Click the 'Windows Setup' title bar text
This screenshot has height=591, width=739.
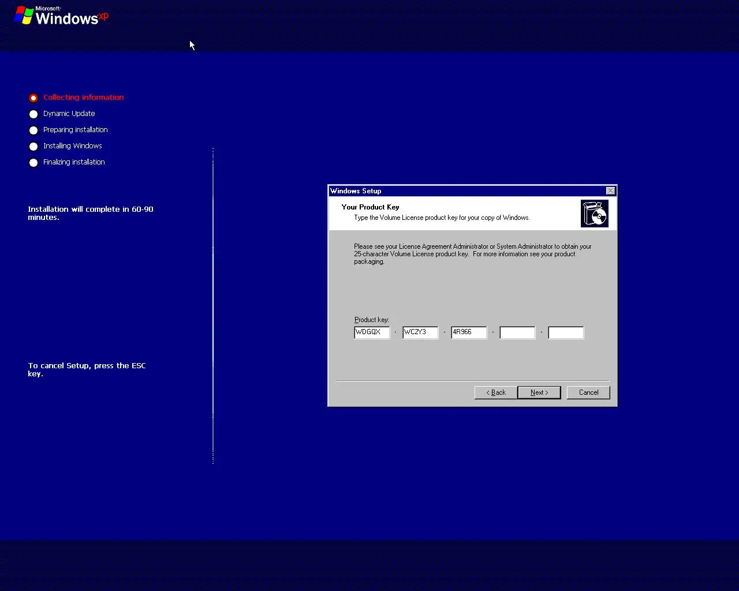[356, 191]
